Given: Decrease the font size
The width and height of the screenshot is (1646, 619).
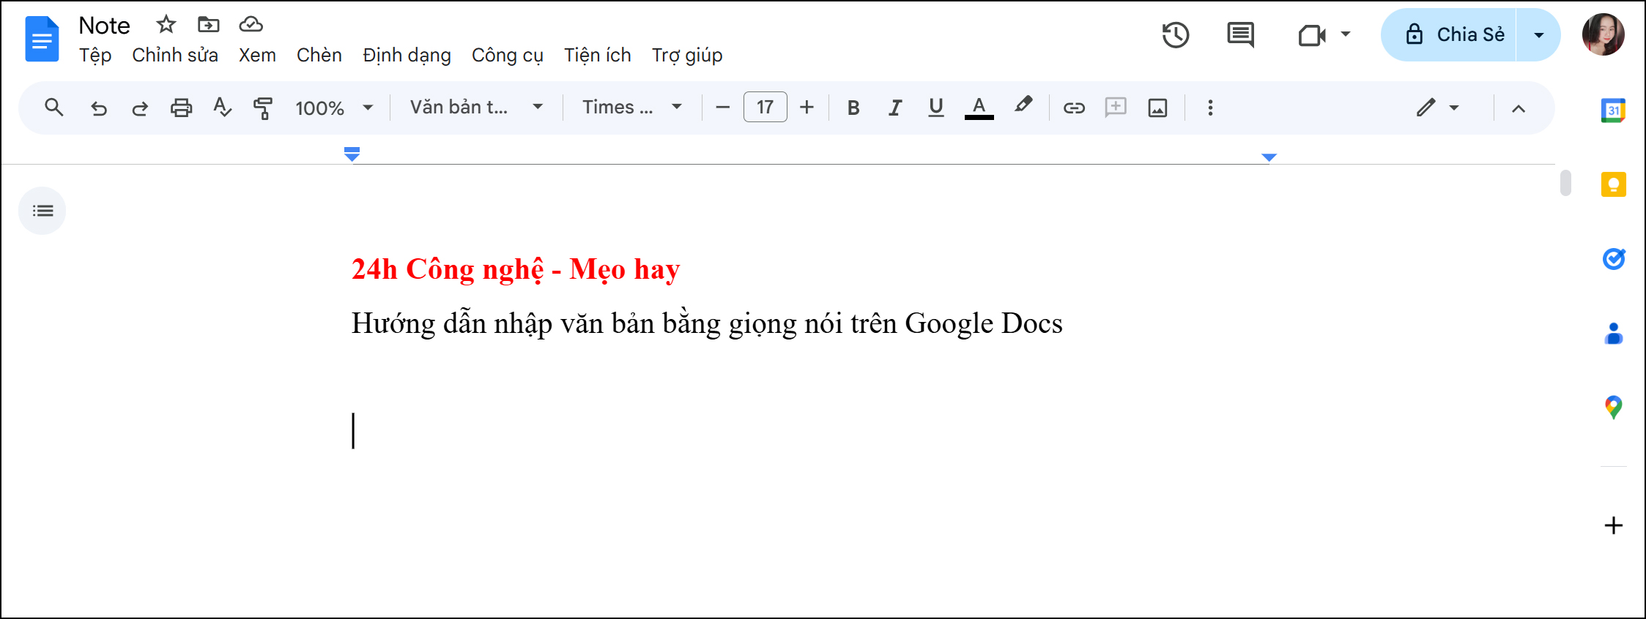Looking at the screenshot, I should tap(722, 108).
